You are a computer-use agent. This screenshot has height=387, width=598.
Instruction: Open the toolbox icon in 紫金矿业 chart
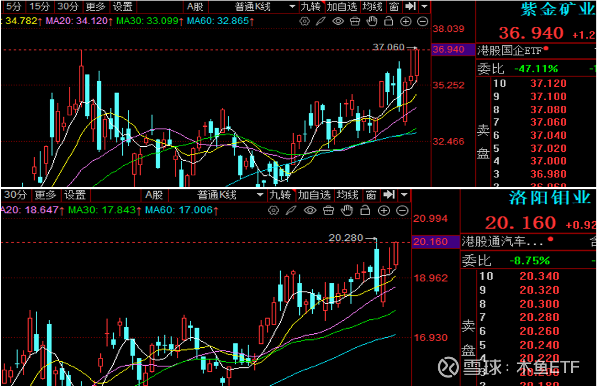(x=355, y=21)
